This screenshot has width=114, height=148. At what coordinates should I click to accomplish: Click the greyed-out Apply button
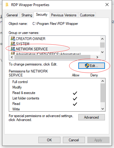[98, 140]
